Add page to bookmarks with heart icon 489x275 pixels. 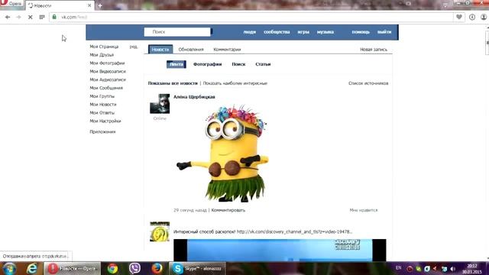(x=459, y=17)
